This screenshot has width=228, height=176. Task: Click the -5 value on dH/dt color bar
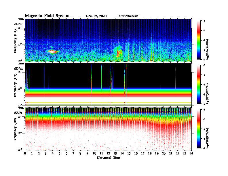[204, 21]
